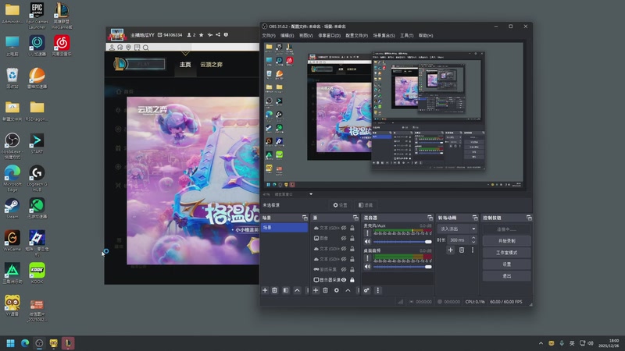Screen dimensions: 625x351
Task: Open 视图(V) menu in OBS
Action: pos(305,35)
